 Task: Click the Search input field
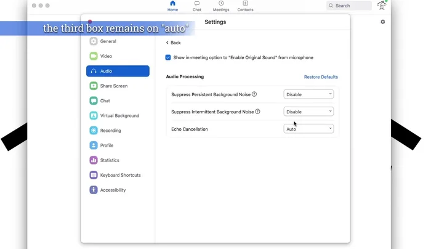[x=351, y=6]
